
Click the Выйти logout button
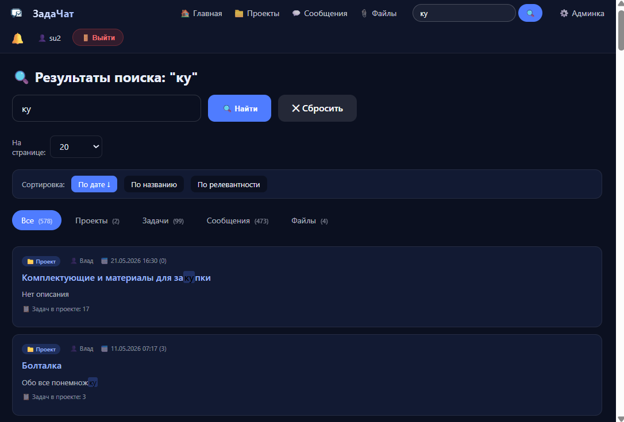98,37
